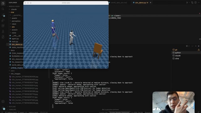Open the CHAI_implementation doc file
Image resolution: width=201 pixels, height=113 pixels.
coord(18,53)
